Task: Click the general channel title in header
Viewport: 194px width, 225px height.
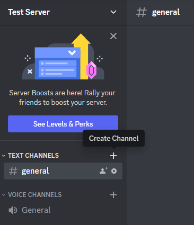Action: [166, 12]
